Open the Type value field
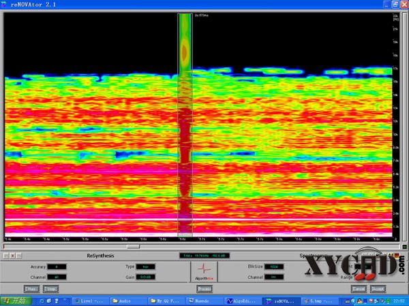 click(x=146, y=267)
